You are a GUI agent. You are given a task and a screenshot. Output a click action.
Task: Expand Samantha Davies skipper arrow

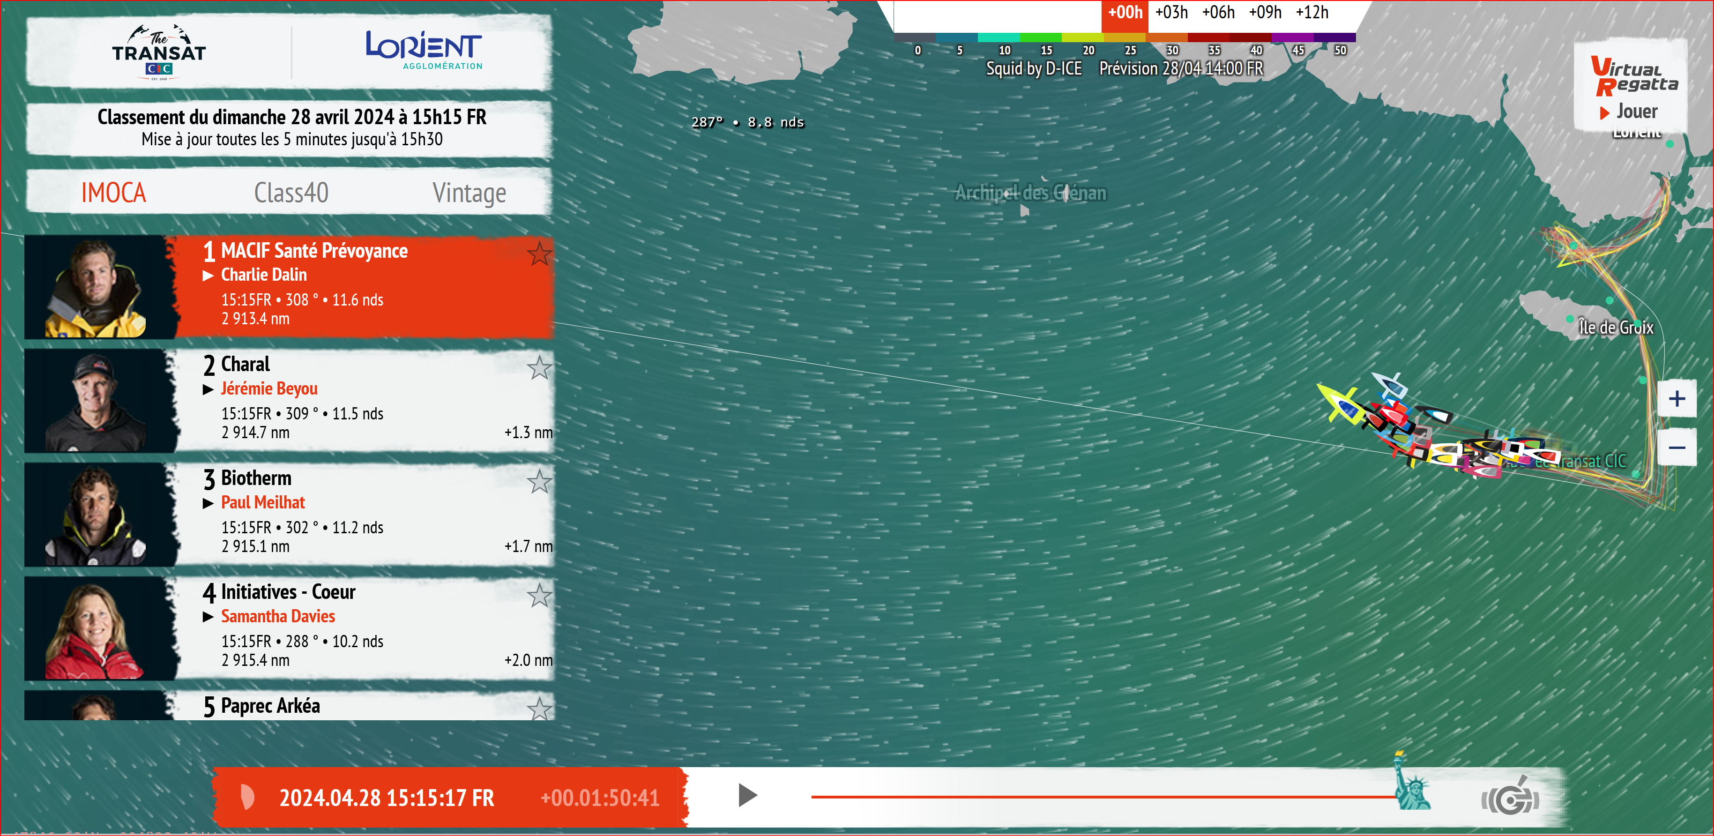point(208,617)
